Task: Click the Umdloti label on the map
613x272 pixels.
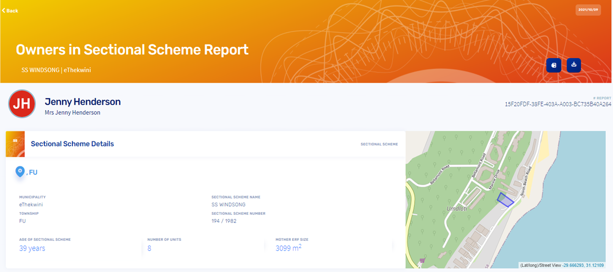Action: 457,209
